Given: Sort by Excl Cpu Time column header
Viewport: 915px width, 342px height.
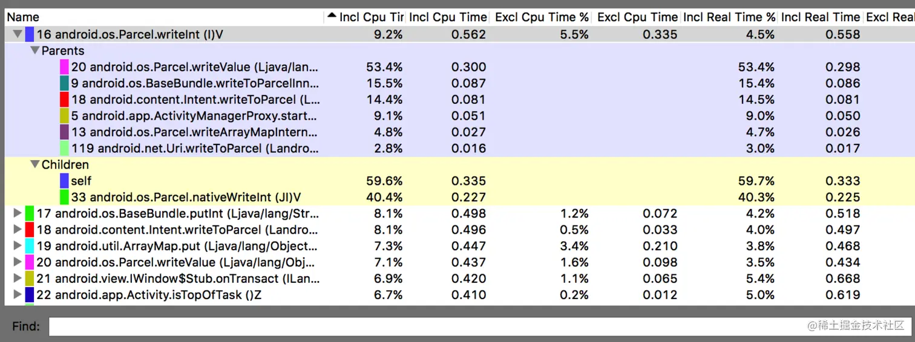Looking at the screenshot, I should [637, 17].
